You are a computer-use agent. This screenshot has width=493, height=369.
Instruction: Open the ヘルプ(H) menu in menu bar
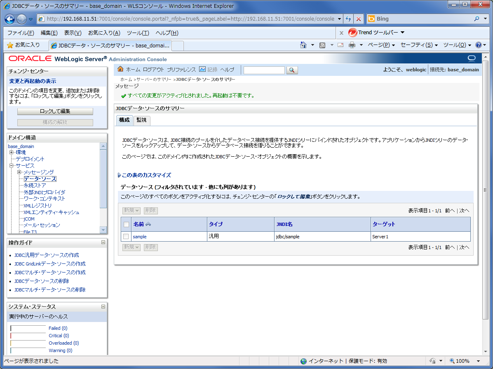tap(167, 33)
